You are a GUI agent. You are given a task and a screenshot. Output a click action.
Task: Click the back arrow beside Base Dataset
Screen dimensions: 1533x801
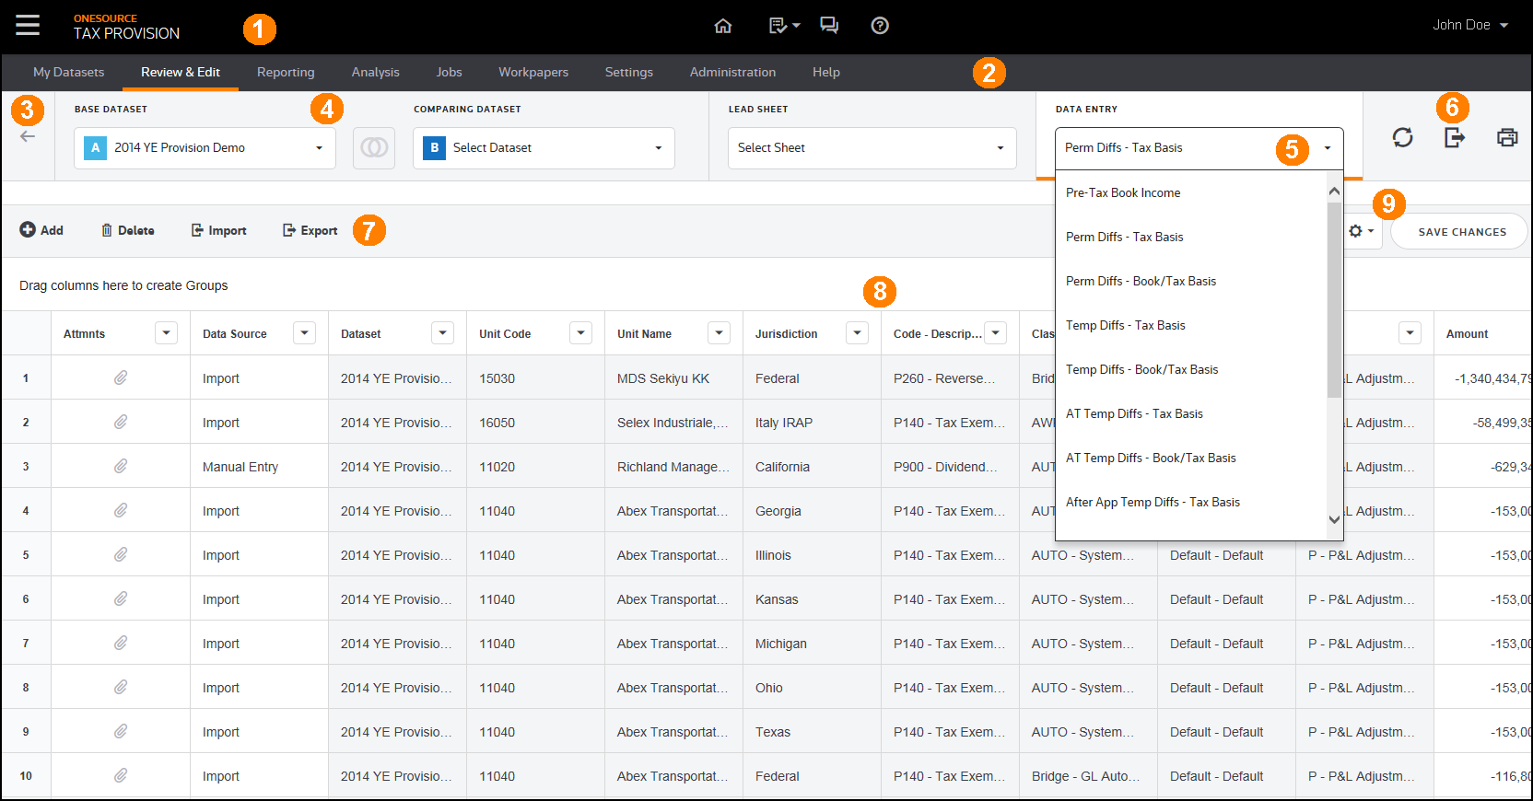28,136
